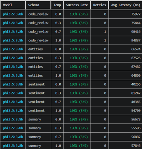Click code_review schema in the 75977 row
The width and height of the screenshot is (142, 149).
click(x=38, y=14)
